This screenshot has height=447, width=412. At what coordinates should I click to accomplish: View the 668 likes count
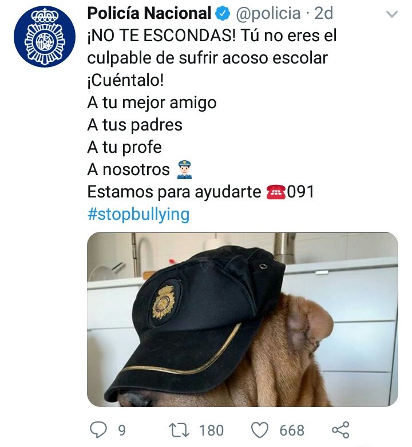(x=292, y=430)
